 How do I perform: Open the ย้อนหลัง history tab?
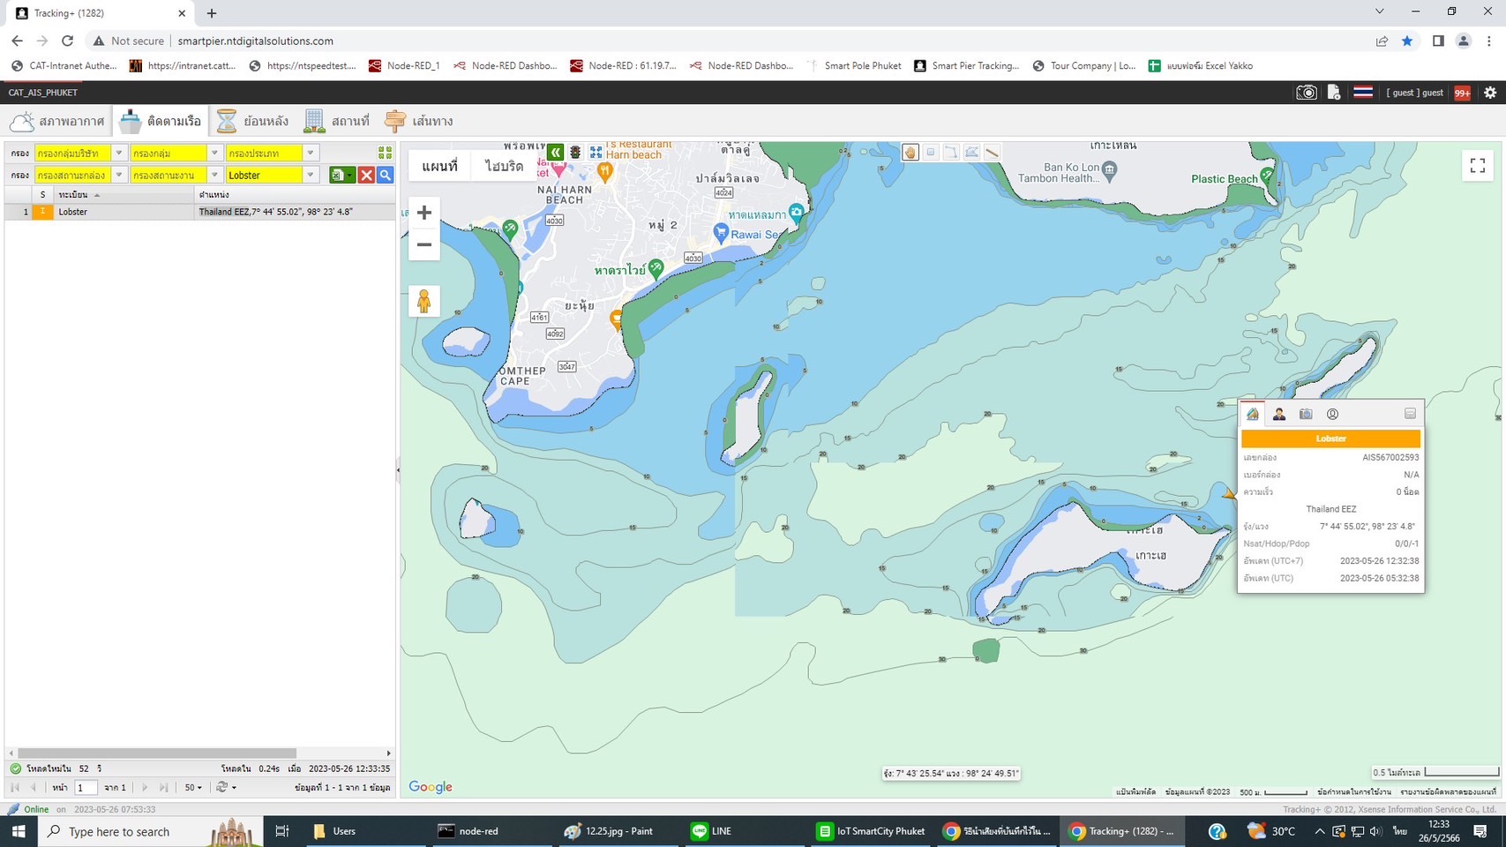[254, 121]
